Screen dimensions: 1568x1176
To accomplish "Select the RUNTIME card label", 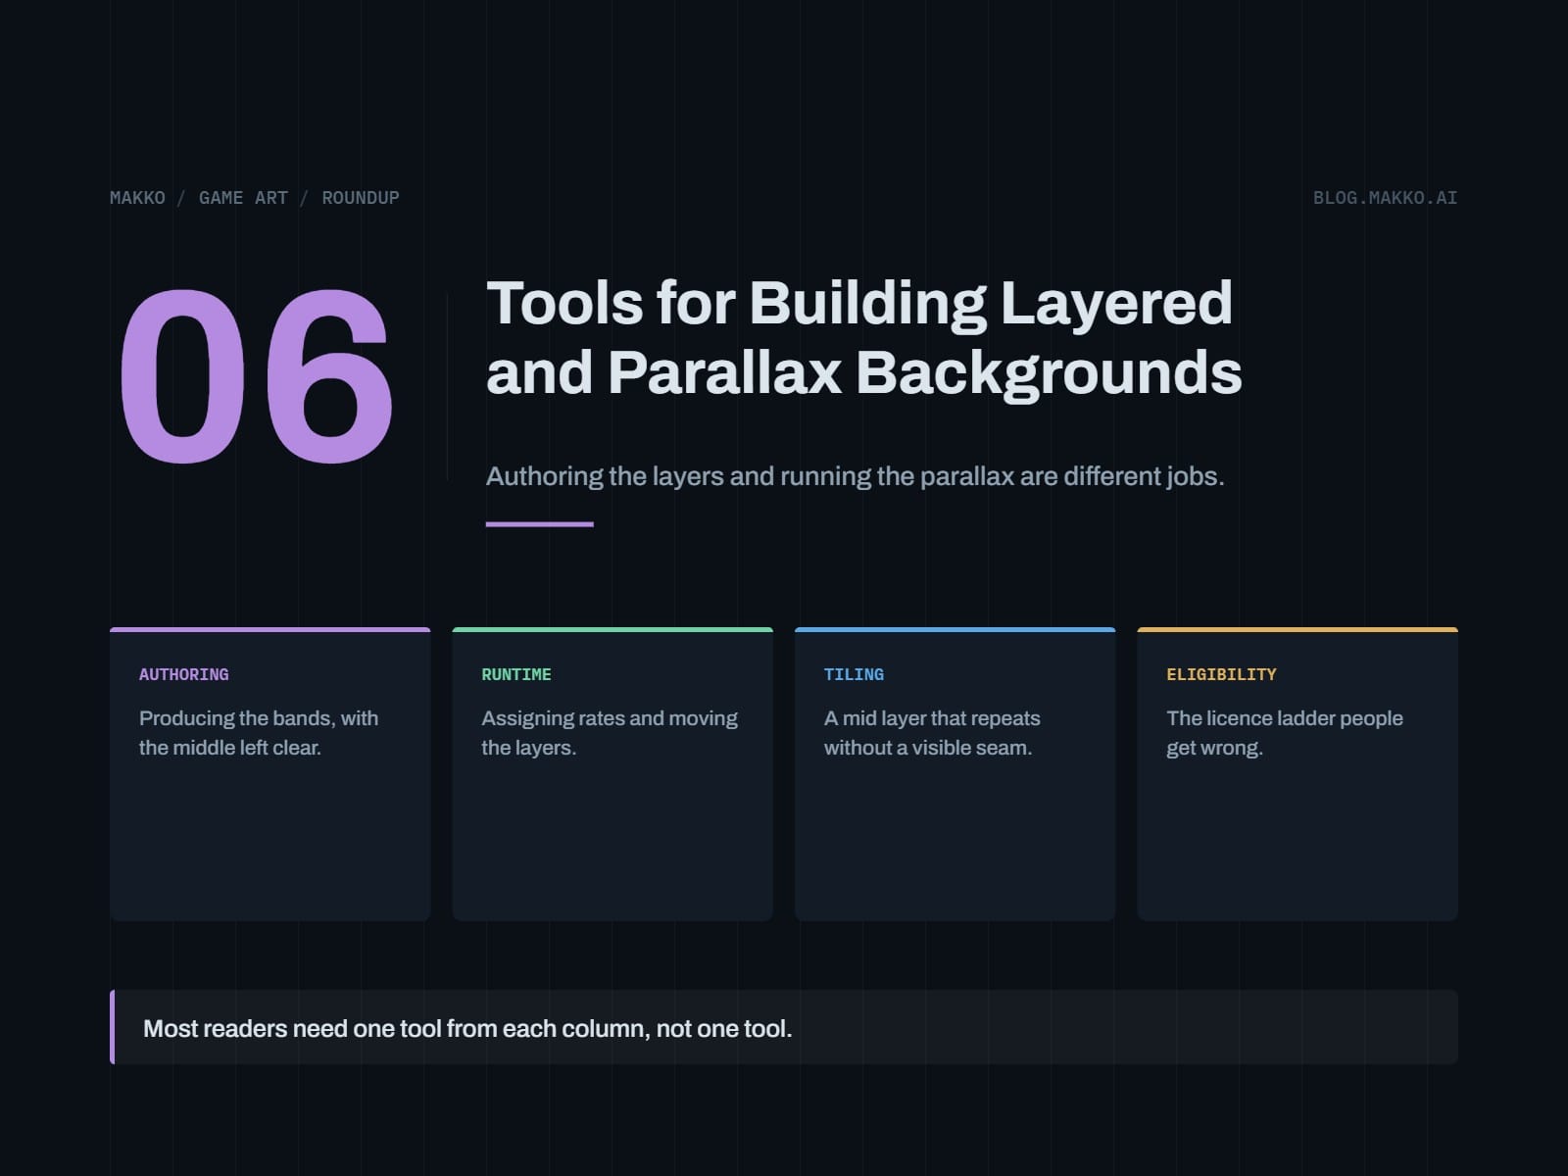I will pyautogui.click(x=516, y=674).
